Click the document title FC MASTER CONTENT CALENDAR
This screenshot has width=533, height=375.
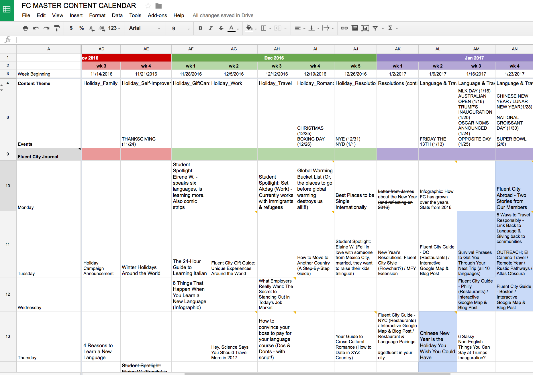pos(79,6)
